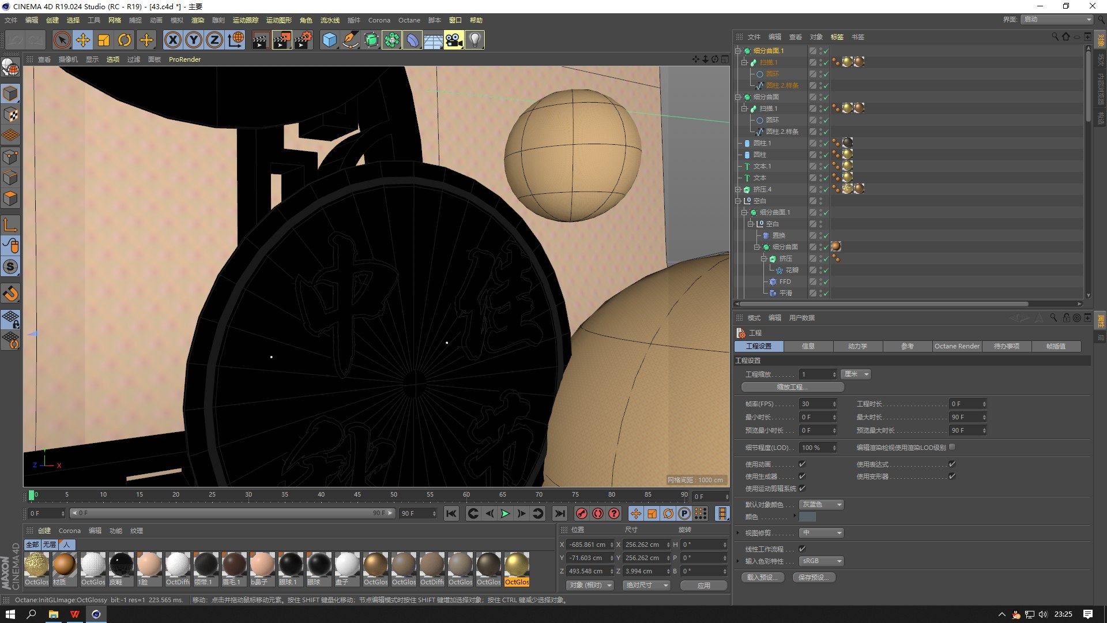The image size is (1107, 623).
Task: Toggle the 使用生成器 checkbox
Action: click(802, 476)
